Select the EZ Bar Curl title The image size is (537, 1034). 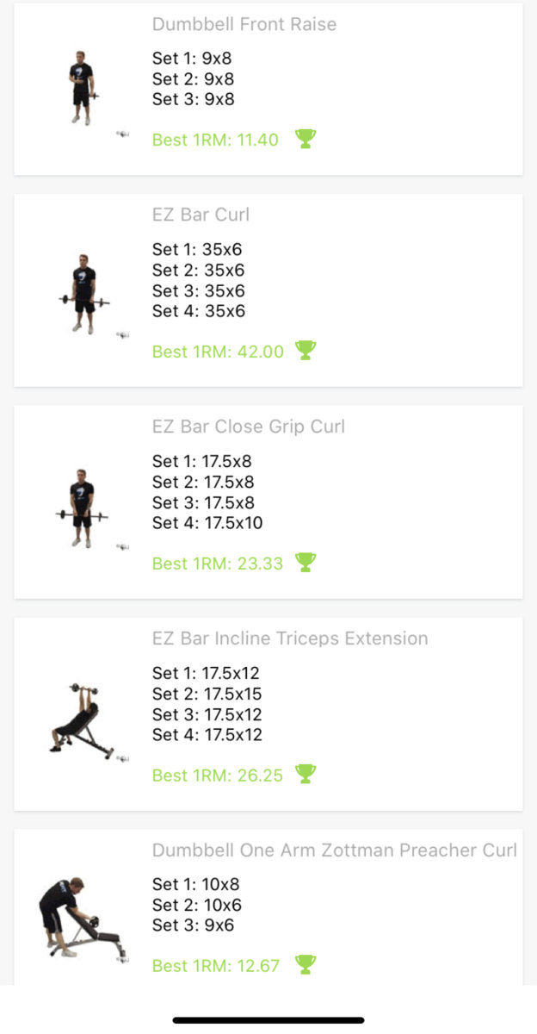[x=201, y=215]
